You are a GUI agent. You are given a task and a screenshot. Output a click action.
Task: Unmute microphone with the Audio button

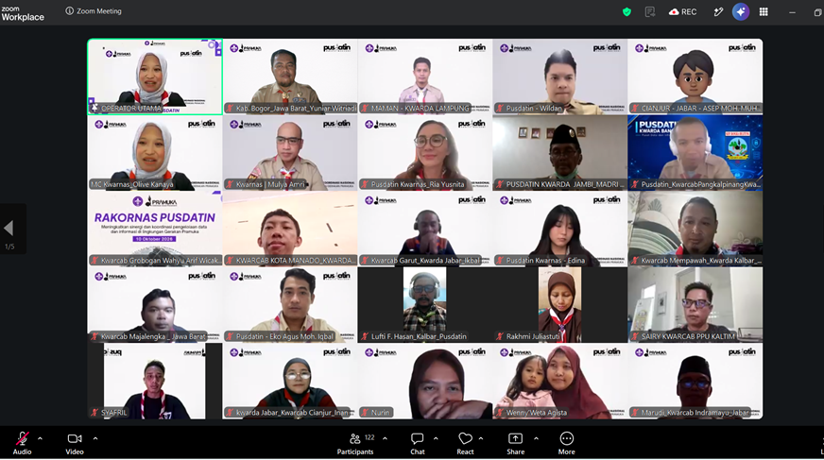tap(22, 443)
